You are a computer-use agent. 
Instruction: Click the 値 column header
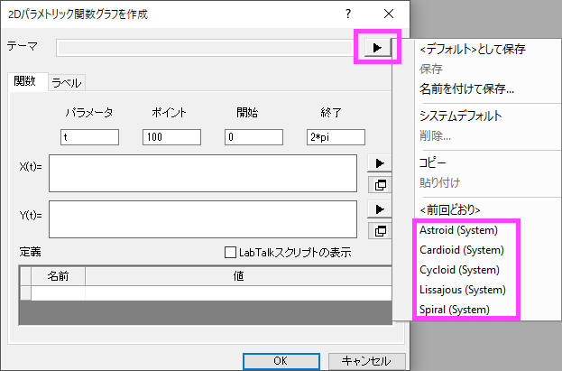[238, 276]
